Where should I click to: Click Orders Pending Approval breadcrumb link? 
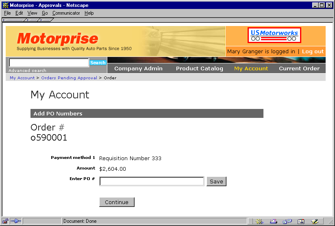click(x=69, y=78)
